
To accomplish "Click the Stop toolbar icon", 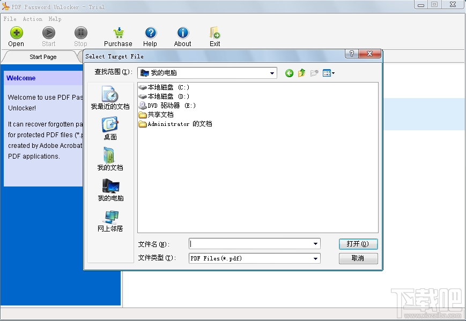I will (80, 35).
